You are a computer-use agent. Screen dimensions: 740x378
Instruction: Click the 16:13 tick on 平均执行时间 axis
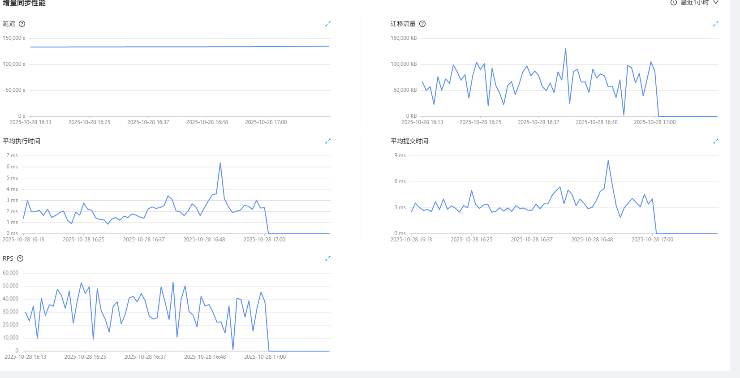(x=23, y=240)
